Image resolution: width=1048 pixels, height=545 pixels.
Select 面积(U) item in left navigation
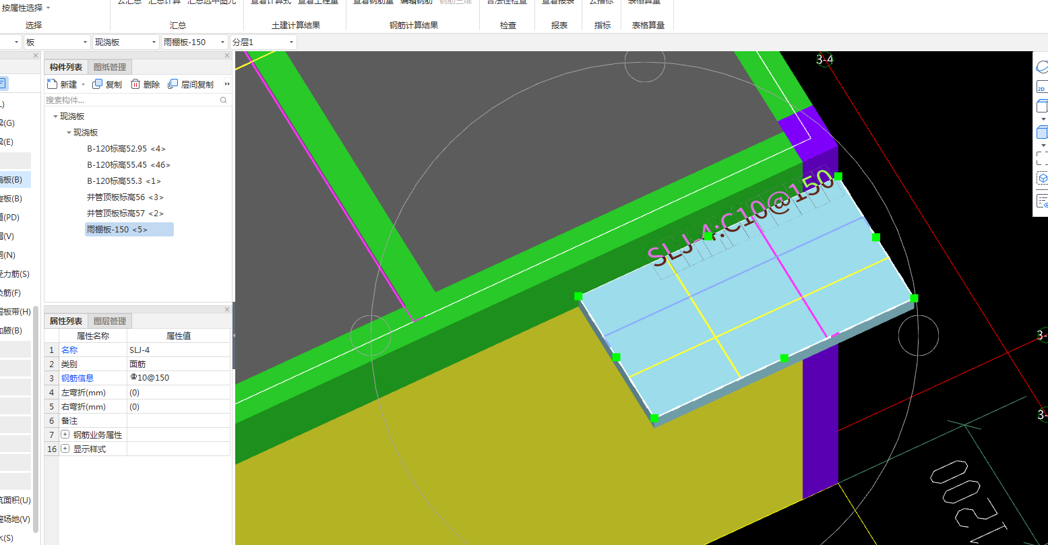16,501
